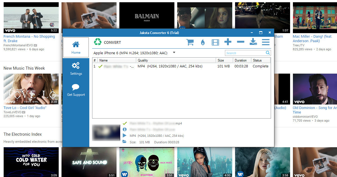Click the # column header
The image size is (337, 177).
[x=95, y=60]
